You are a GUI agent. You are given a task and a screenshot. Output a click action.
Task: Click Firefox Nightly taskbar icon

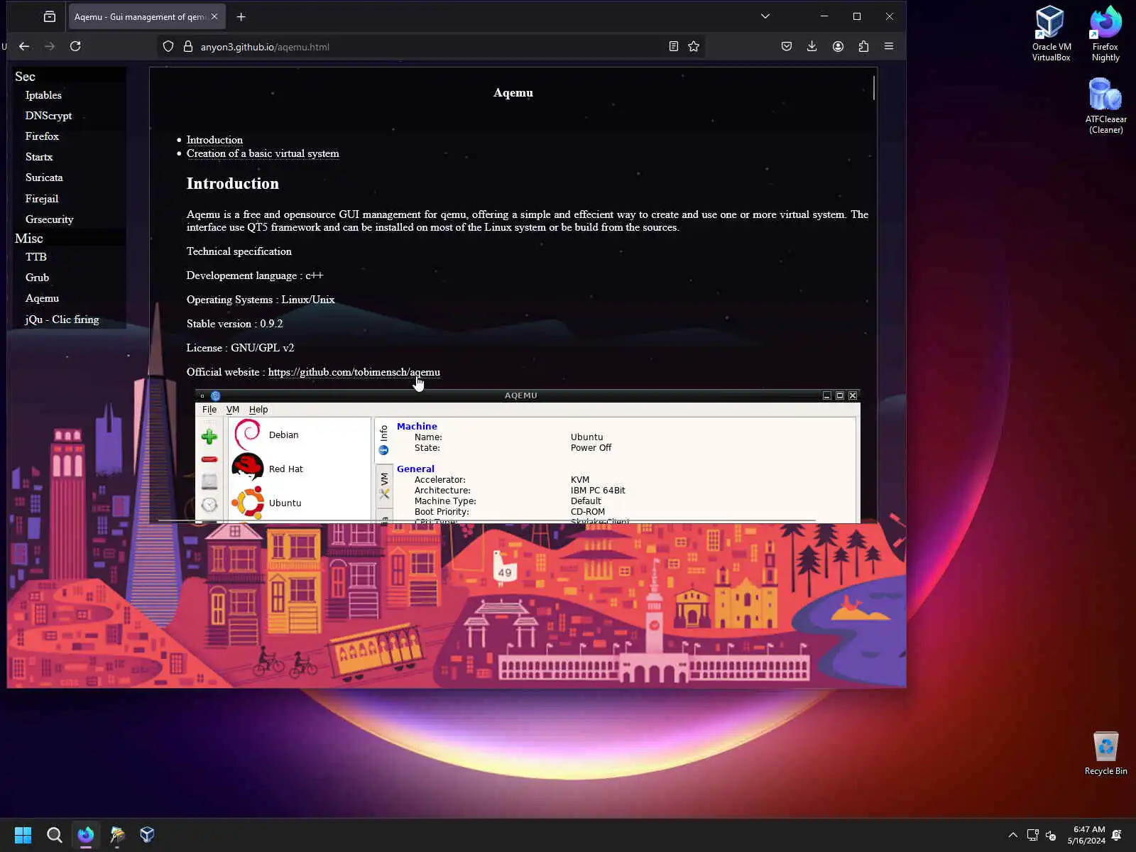85,835
